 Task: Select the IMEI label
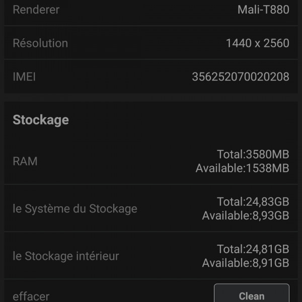(x=24, y=77)
